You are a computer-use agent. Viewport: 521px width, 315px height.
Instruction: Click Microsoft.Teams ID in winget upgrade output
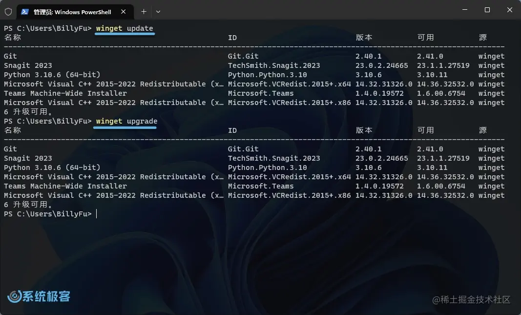point(261,186)
